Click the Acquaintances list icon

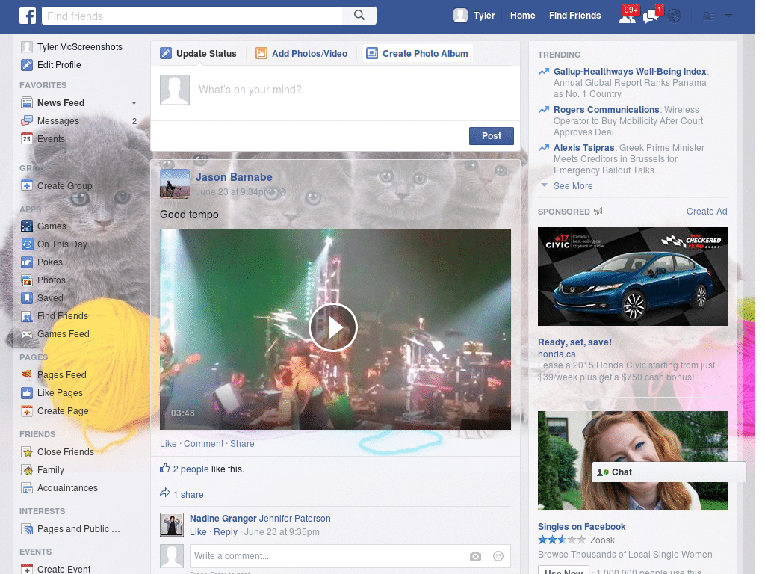[x=27, y=488]
